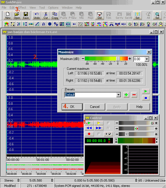Screen dimensions: 166x188
Task: Click the yellow play button in Control
Action: 99,123
